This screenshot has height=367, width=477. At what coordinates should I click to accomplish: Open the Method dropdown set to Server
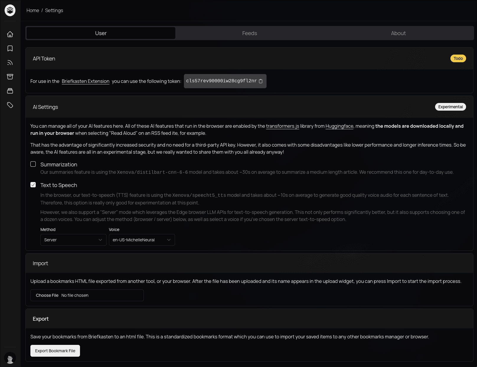click(x=73, y=240)
